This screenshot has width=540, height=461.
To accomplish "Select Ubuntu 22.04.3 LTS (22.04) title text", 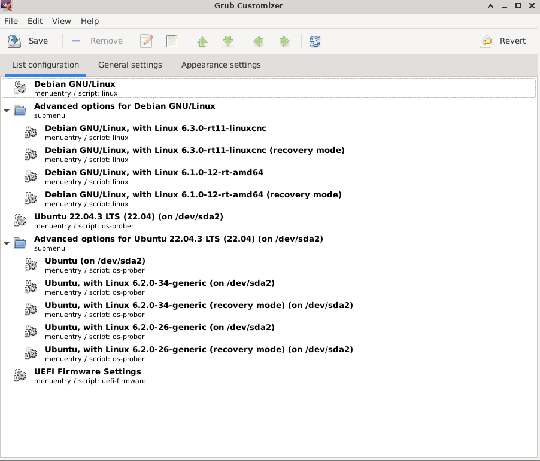I will 129,216.
